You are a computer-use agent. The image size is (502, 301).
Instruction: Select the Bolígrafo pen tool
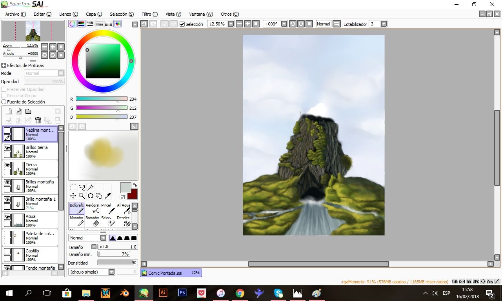point(76,209)
